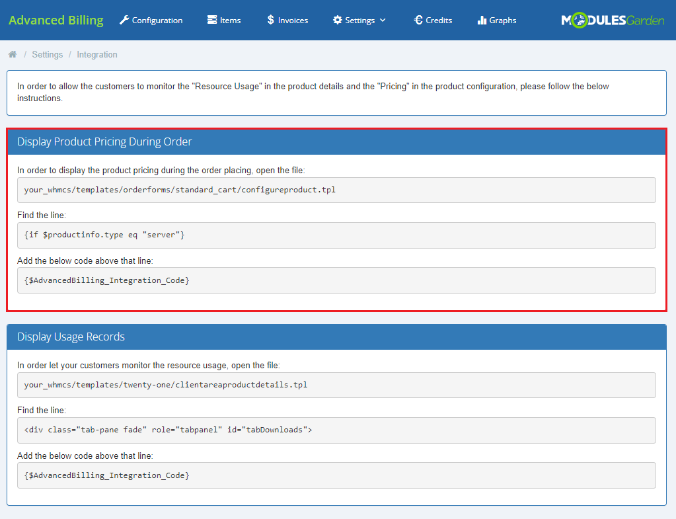The image size is (676, 519).
Task: Open the Settings menu item
Action: pos(359,20)
